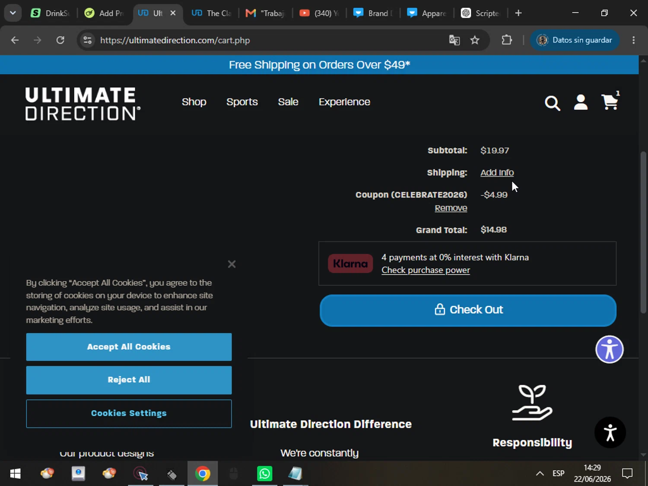Translate this page icon in address bar

point(454,40)
